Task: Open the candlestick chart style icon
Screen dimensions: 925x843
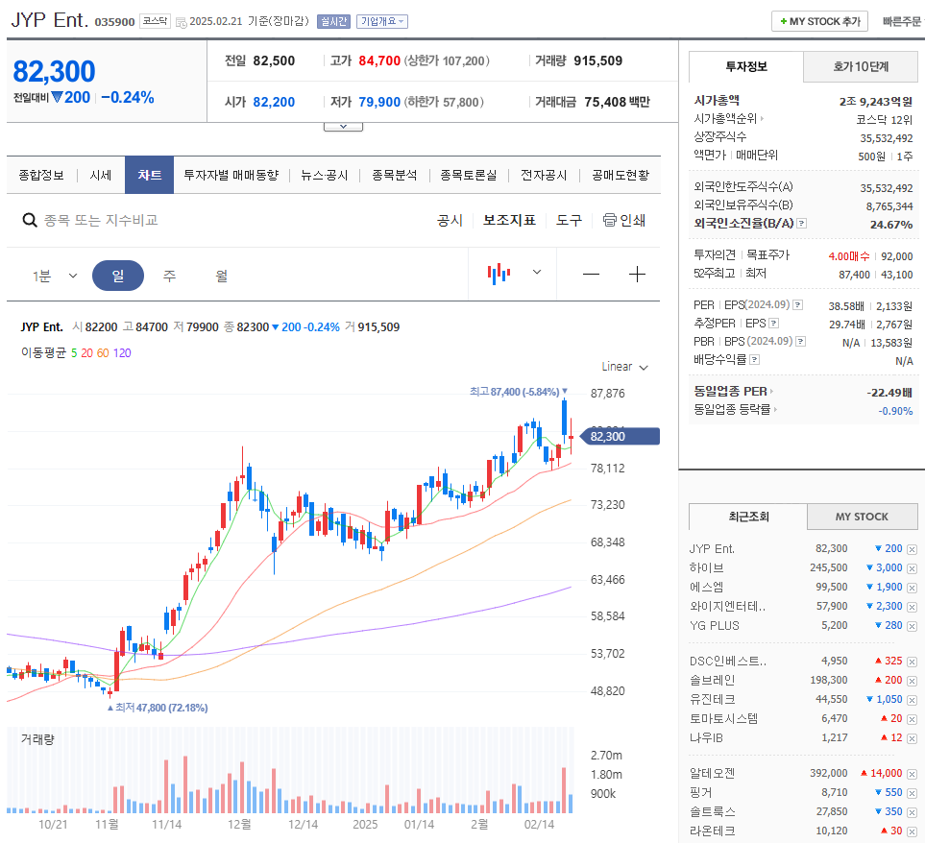Action: tap(499, 275)
